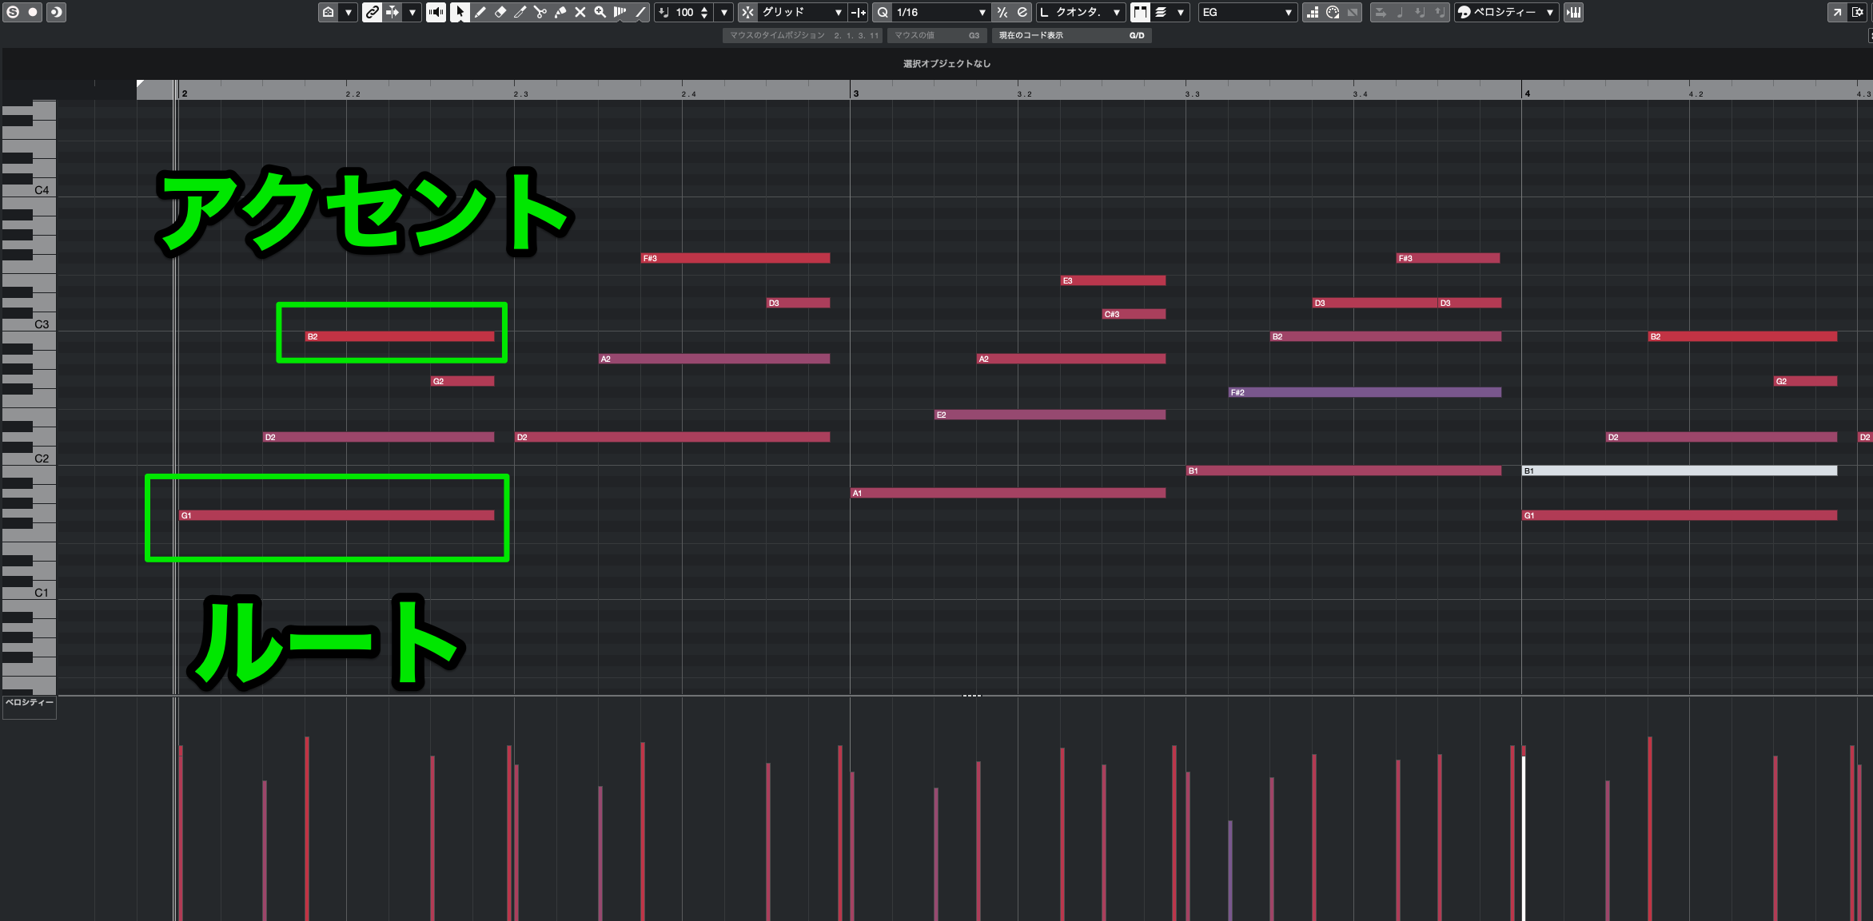Image resolution: width=1873 pixels, height=921 pixels.
Task: Select the Draw pencil tool
Action: [480, 12]
